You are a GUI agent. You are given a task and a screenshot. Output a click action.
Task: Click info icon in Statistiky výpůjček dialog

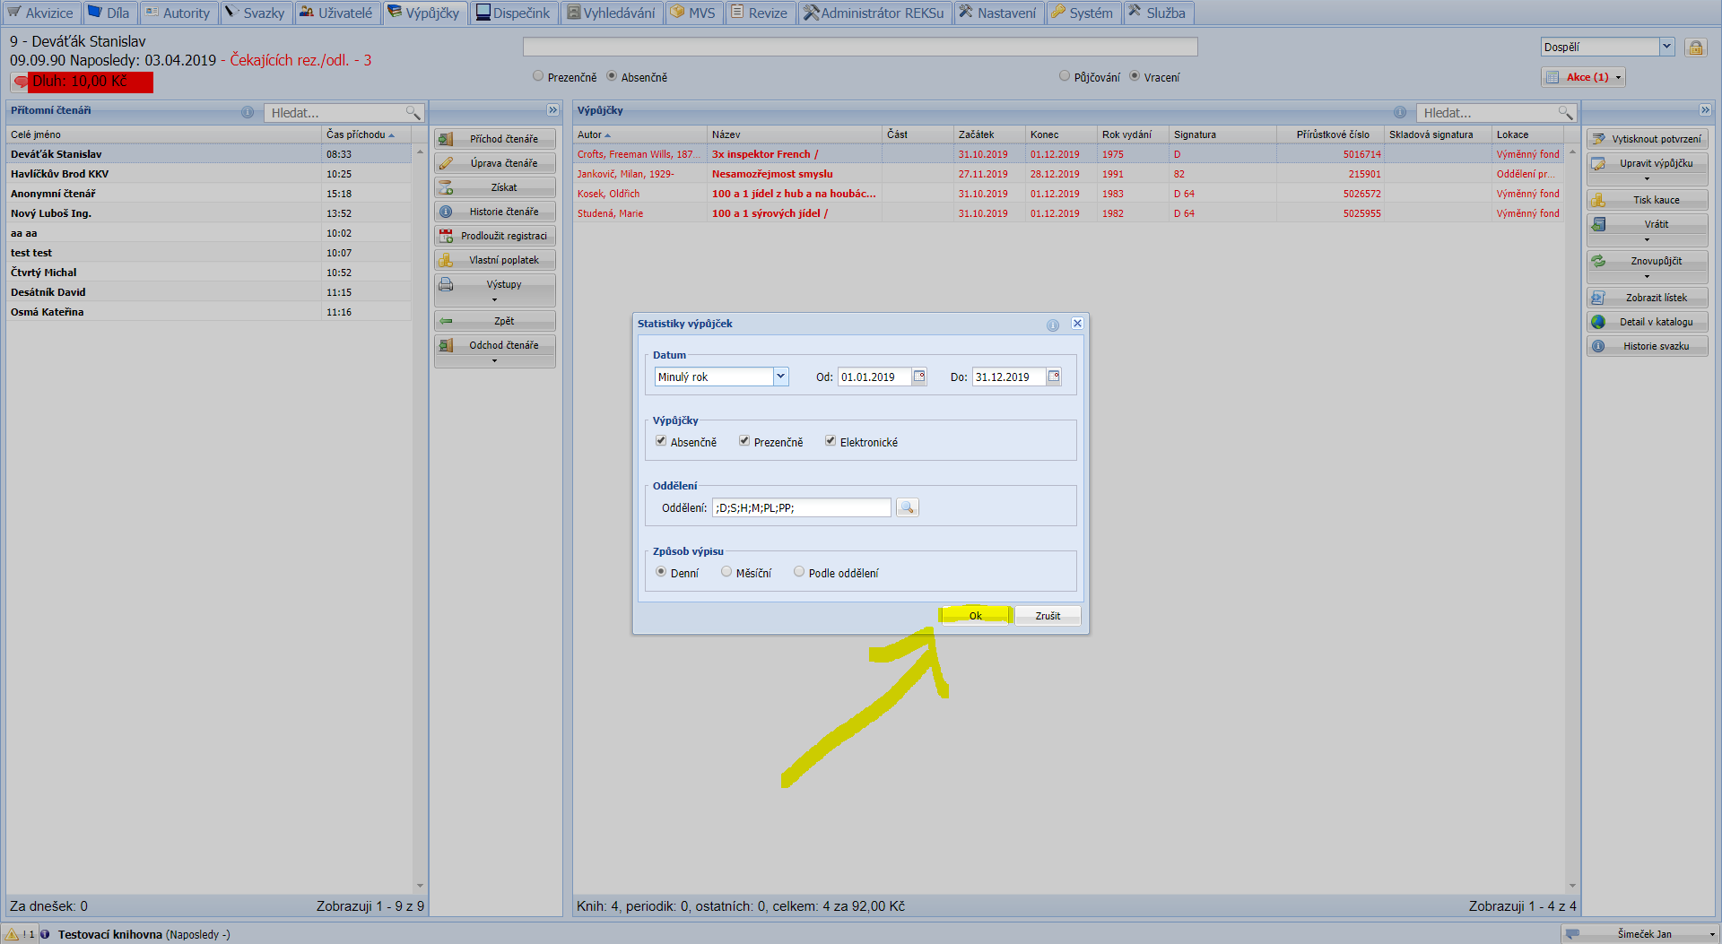coord(1053,325)
